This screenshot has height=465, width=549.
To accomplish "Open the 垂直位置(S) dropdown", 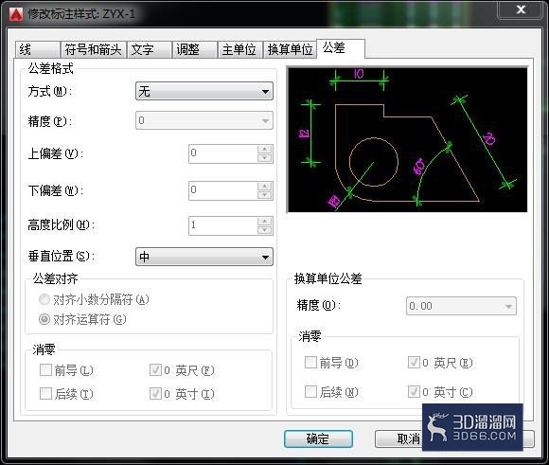I will (x=204, y=257).
